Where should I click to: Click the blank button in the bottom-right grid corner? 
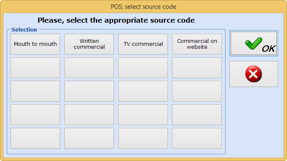pos(197,138)
